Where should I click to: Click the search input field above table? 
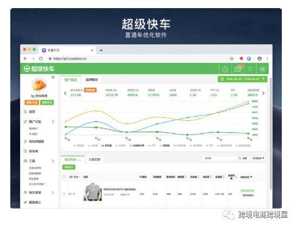[x=219, y=158]
